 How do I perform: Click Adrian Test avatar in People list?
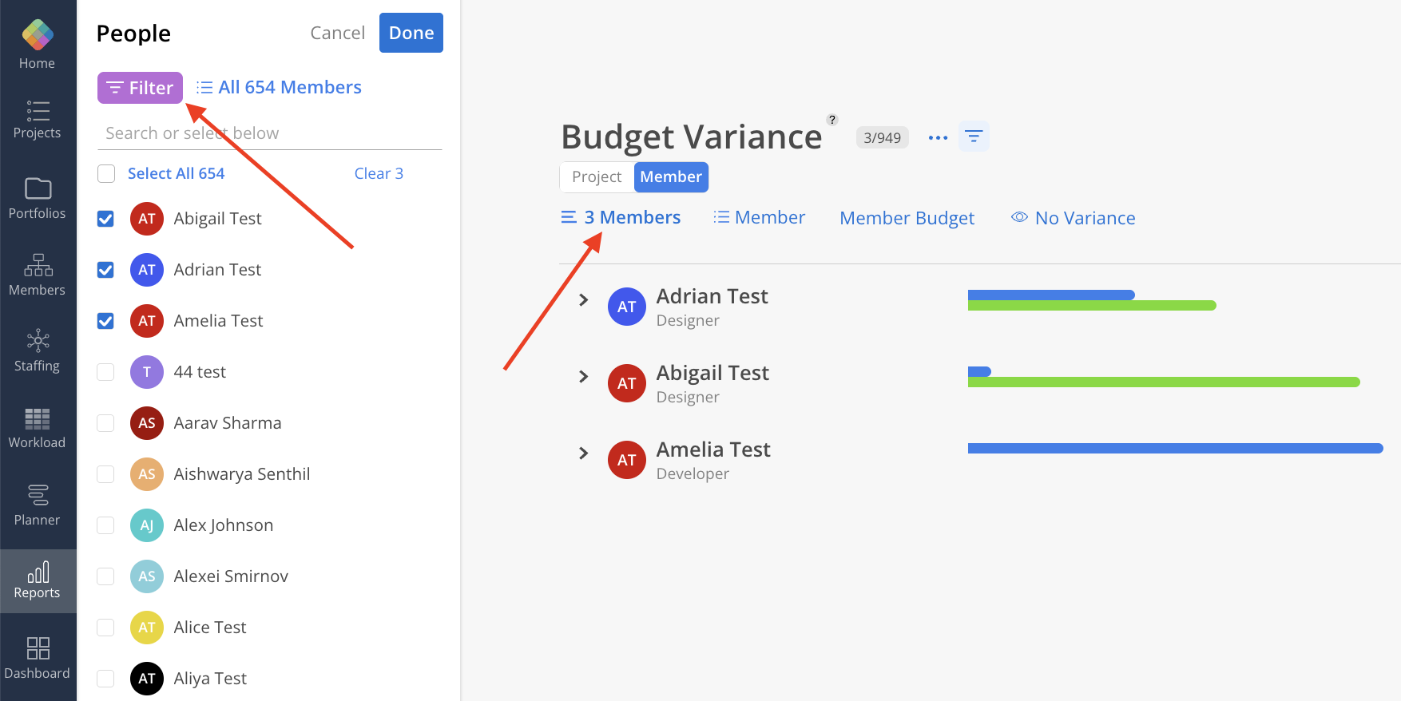coord(147,270)
